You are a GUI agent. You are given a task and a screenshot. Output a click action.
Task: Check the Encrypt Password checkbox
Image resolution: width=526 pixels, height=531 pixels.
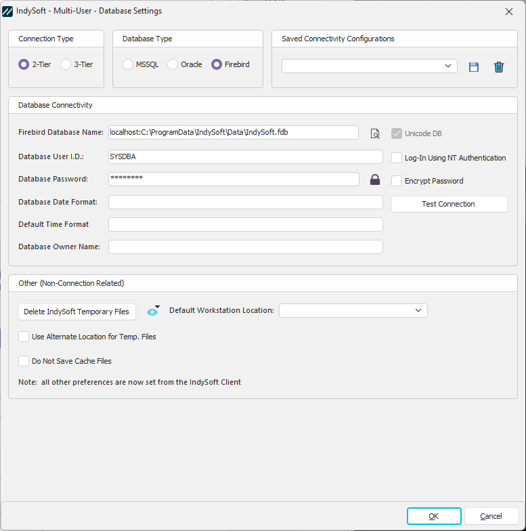point(397,181)
